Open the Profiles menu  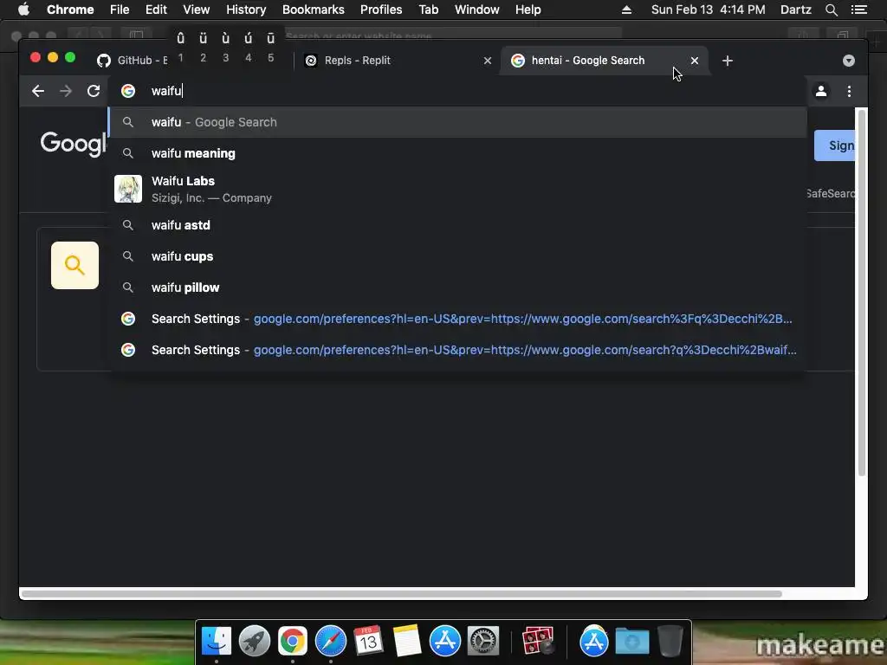(381, 10)
